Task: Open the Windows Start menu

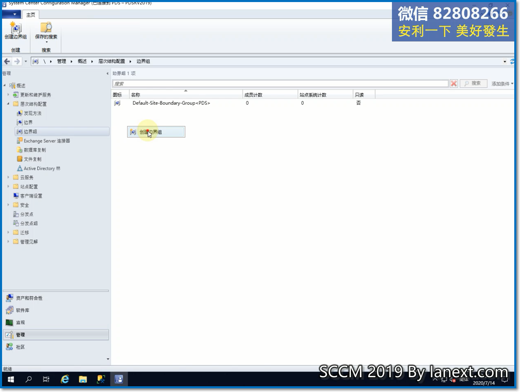Action: click(11, 379)
